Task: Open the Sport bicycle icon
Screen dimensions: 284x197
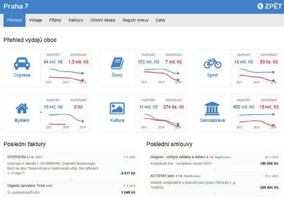Action: point(212,63)
